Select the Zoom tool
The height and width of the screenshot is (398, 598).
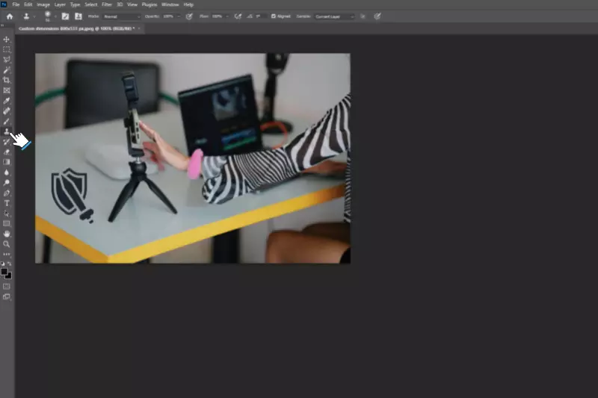7,244
